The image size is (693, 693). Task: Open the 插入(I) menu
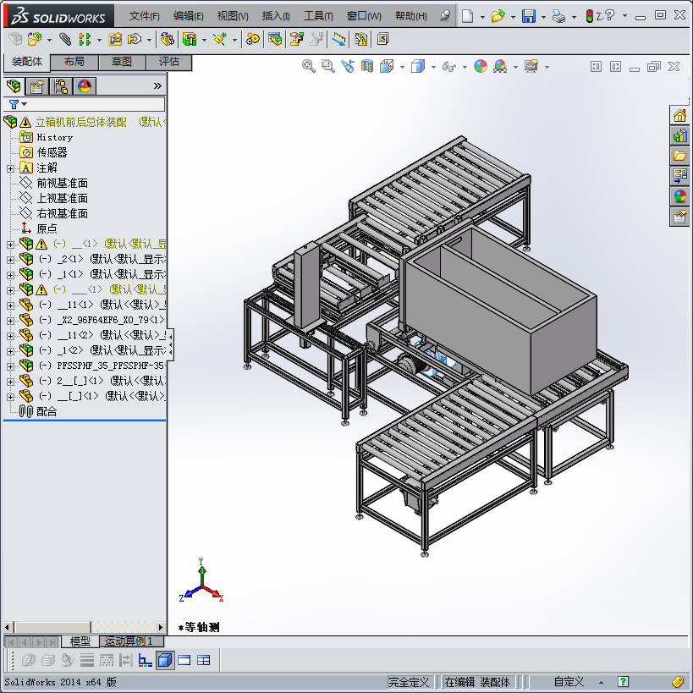pyautogui.click(x=276, y=16)
